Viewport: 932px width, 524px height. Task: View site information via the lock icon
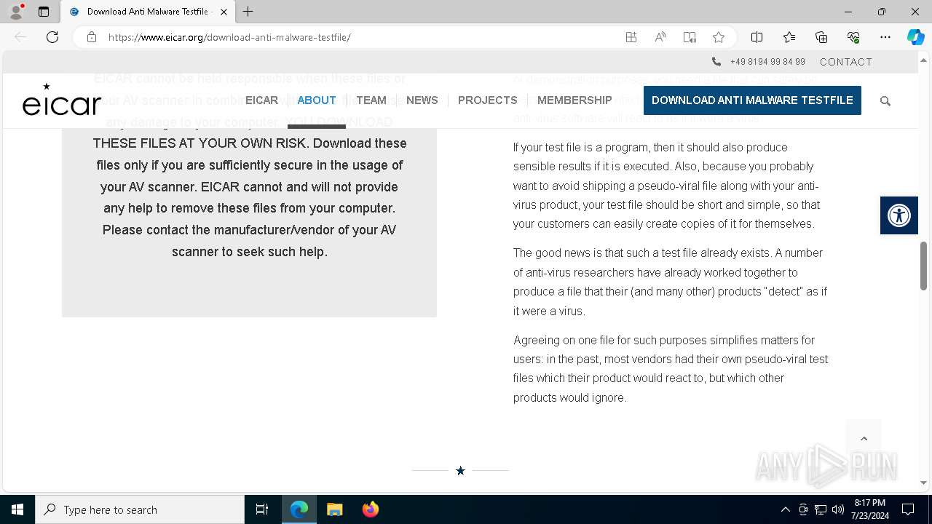coord(92,37)
